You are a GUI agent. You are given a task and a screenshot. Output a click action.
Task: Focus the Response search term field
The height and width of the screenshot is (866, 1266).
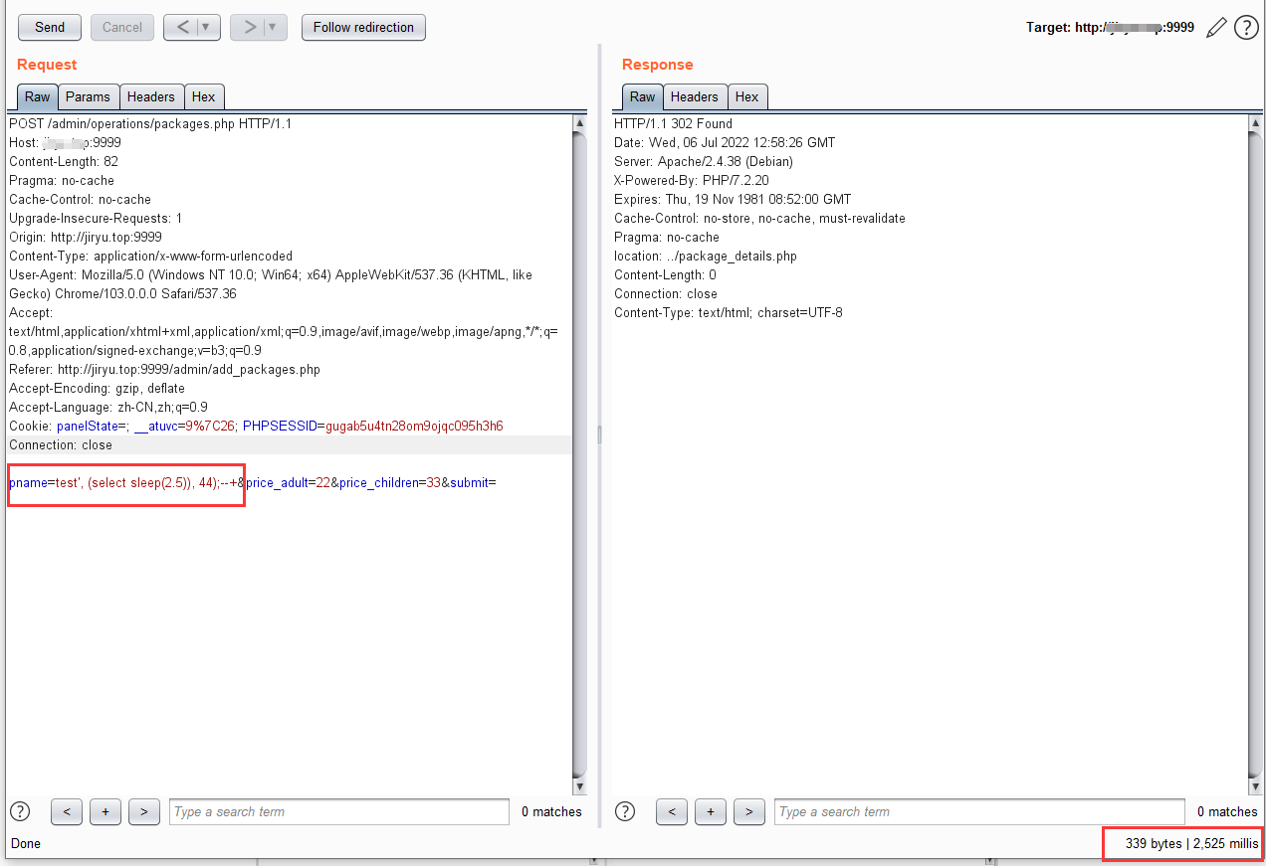(x=979, y=811)
